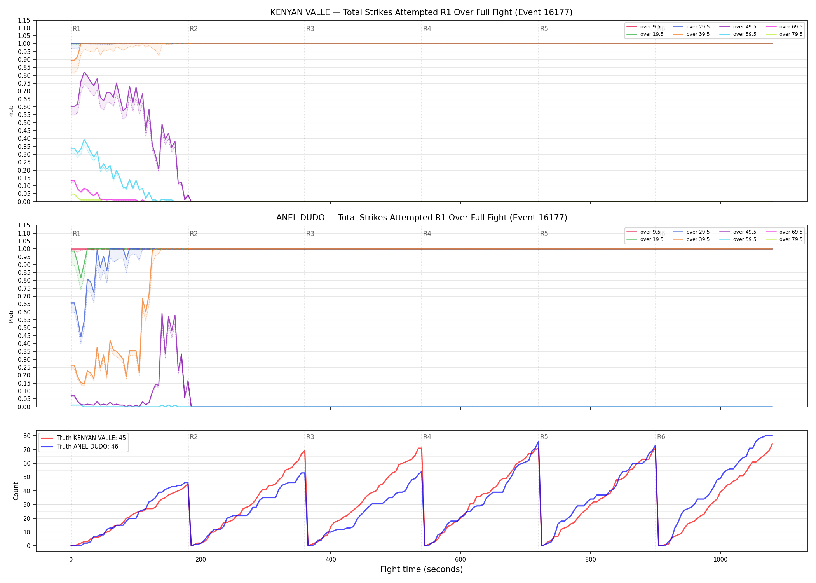Pick 'over 9.5' in ANEL DUDO legend
Image resolution: width=816 pixels, height=583 pixels.
point(650,232)
